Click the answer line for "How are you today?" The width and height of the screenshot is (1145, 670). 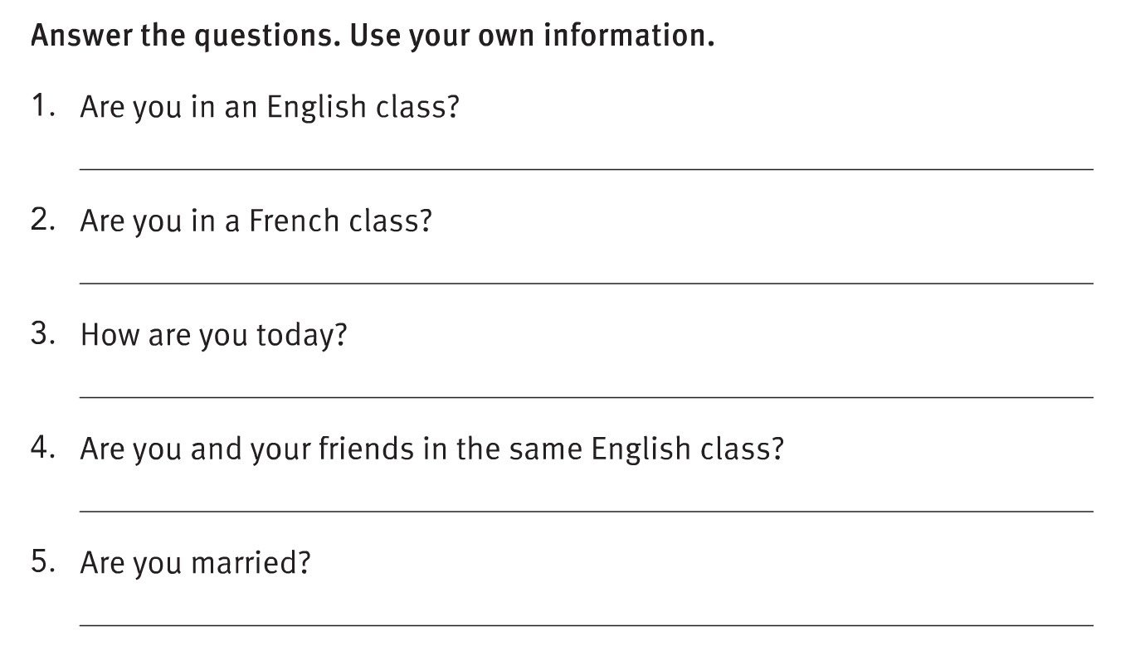point(586,396)
